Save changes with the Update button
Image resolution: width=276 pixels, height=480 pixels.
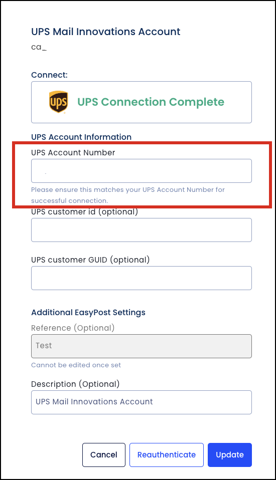(x=230, y=455)
